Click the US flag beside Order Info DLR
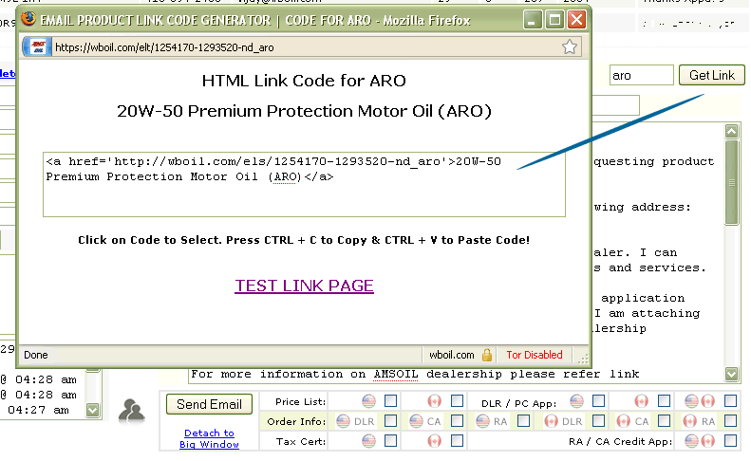Image resolution: width=751 pixels, height=461 pixels. click(343, 421)
